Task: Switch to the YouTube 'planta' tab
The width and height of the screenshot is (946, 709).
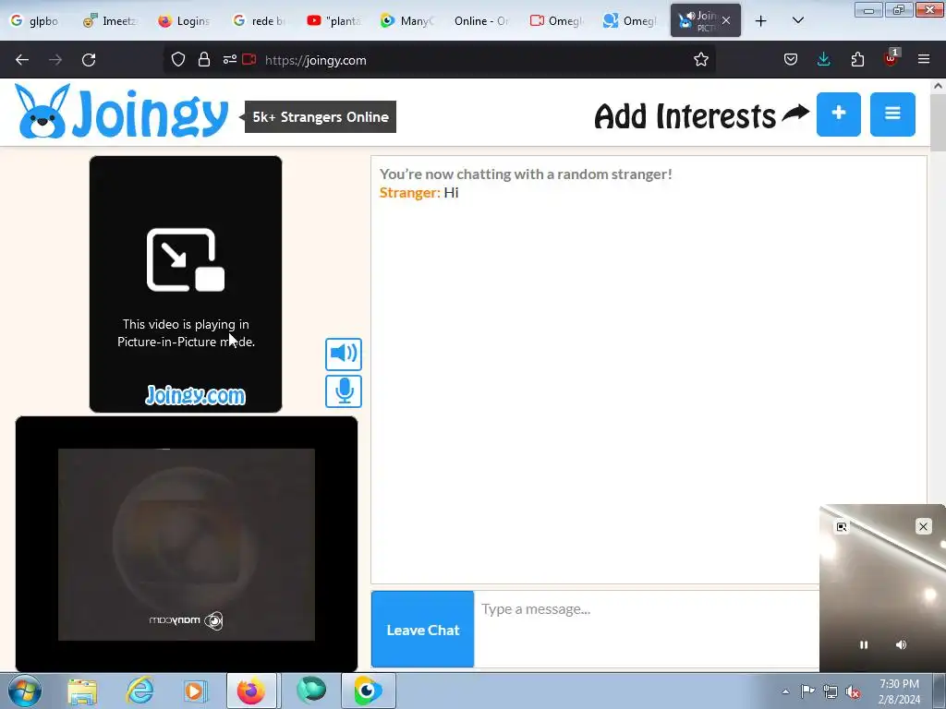Action: point(334,21)
